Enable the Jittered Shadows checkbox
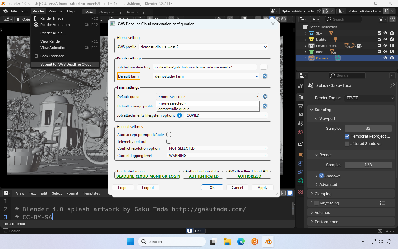The height and width of the screenshot is (249, 398). (x=347, y=143)
